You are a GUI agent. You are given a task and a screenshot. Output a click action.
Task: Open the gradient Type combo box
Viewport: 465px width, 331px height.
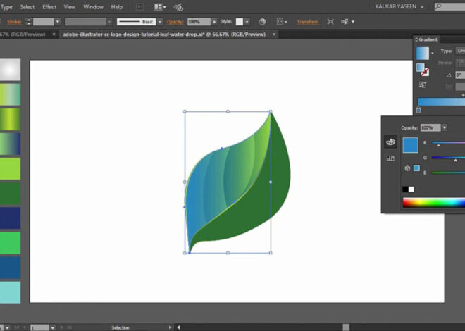tap(460, 51)
